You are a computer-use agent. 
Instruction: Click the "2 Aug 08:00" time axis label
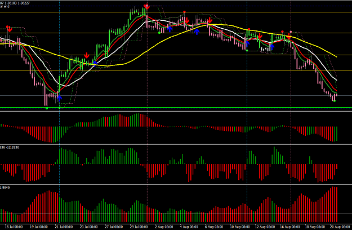pyautogui.click(x=164, y=227)
